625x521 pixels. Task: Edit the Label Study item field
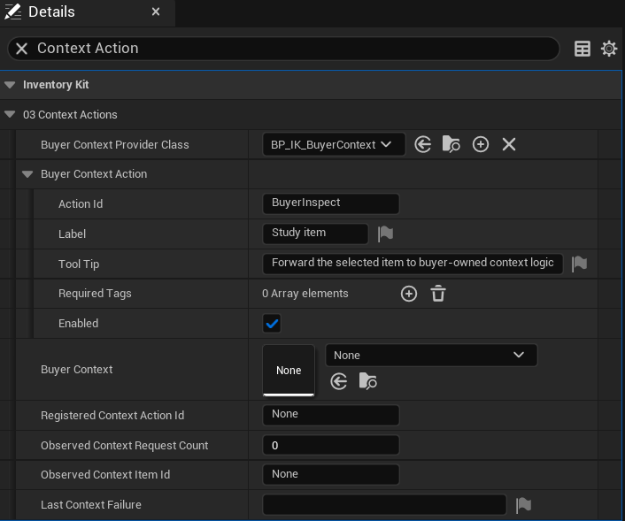tap(315, 234)
